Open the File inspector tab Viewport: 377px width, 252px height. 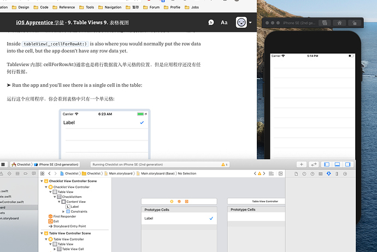(296, 173)
